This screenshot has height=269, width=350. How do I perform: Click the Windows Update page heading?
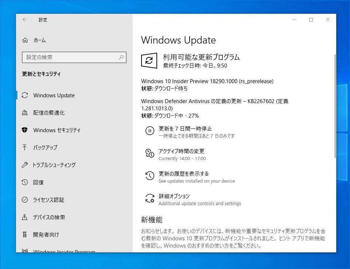point(178,40)
